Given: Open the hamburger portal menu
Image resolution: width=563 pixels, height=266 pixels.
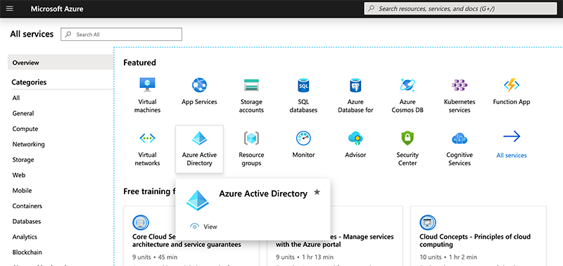Looking at the screenshot, I should click(x=10, y=8).
